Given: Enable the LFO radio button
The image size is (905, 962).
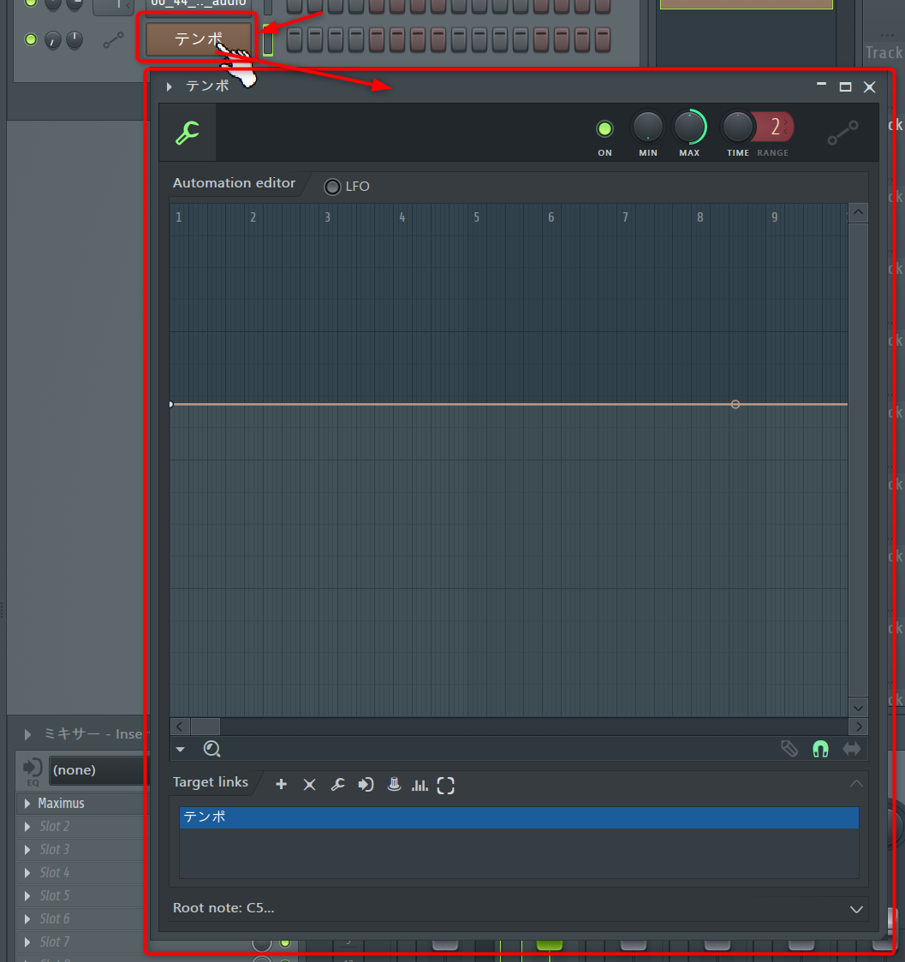Looking at the screenshot, I should coord(332,187).
